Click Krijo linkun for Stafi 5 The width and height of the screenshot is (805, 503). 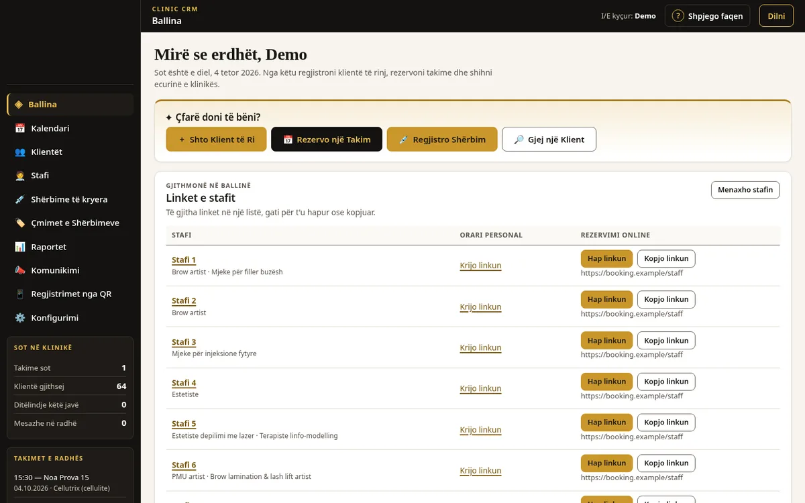[480, 430]
